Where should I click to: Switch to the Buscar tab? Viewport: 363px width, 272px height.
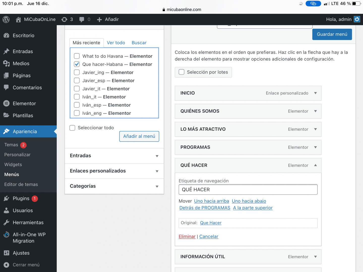point(139,43)
